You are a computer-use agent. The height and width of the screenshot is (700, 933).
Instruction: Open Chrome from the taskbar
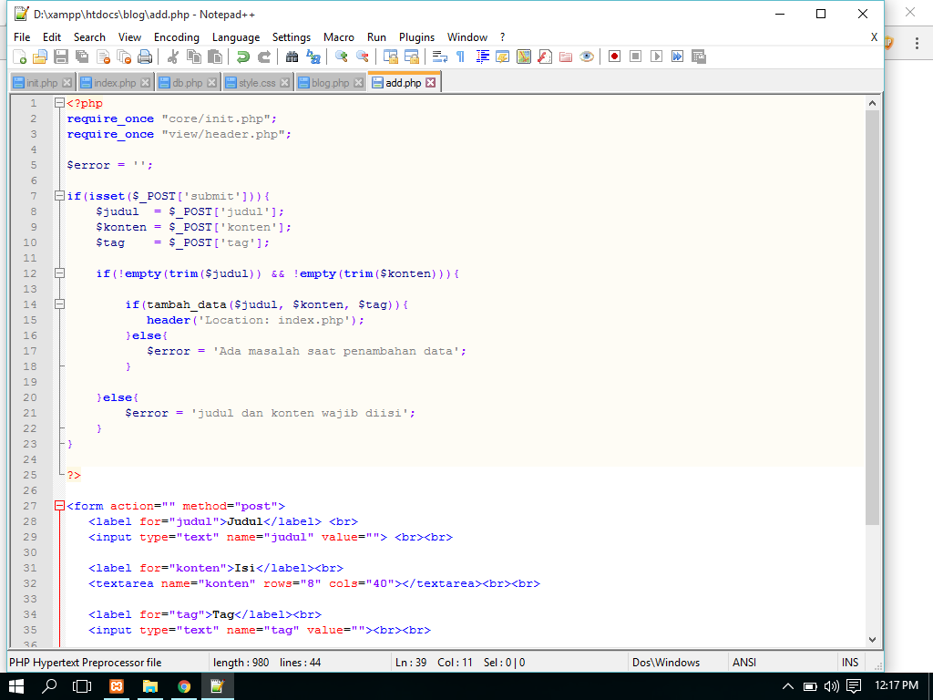pyautogui.click(x=184, y=686)
